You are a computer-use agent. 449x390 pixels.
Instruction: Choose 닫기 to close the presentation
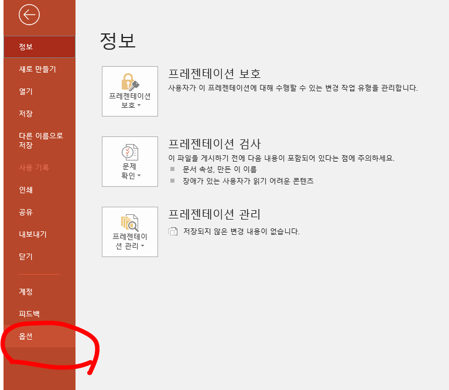coord(40,257)
